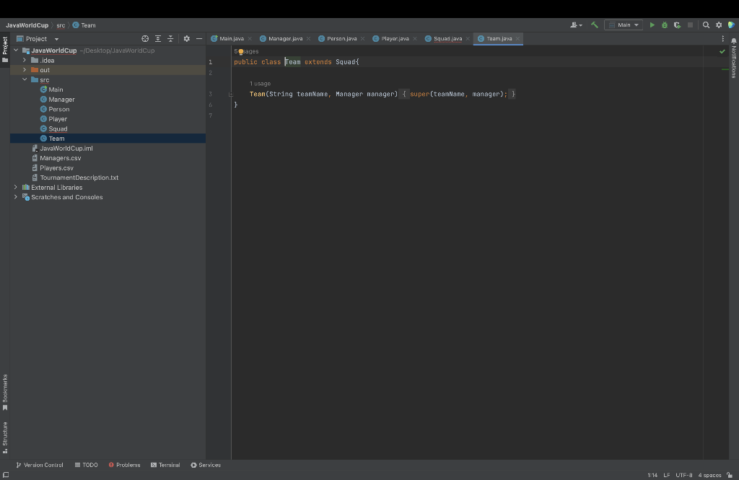Open IDE settings gear in top toolbar

tap(719, 25)
